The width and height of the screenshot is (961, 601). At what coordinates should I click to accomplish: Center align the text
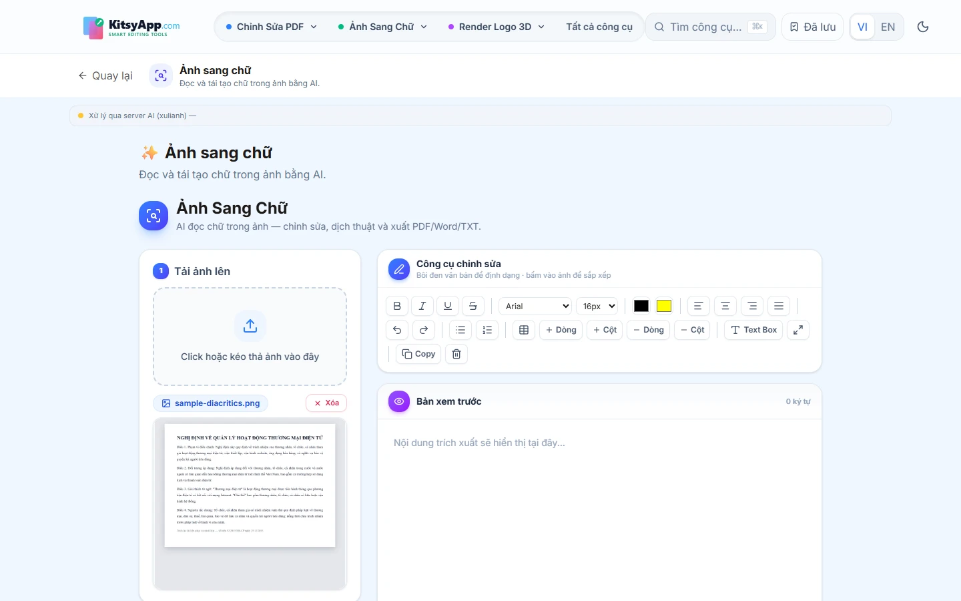[725, 306]
